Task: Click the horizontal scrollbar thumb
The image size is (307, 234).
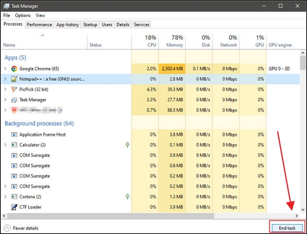Action: [111, 216]
